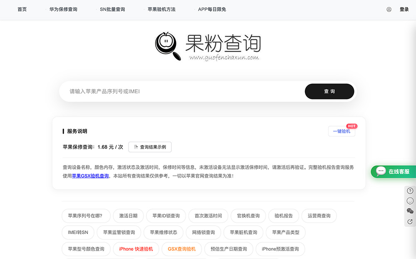Select the 苹果监管锁查询 tag
Viewport: 416px width, 259px height.
point(119,232)
